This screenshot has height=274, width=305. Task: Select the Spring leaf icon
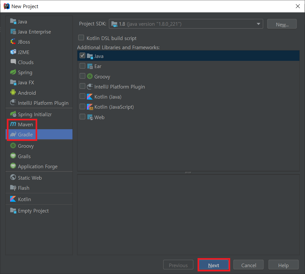click(x=13, y=72)
